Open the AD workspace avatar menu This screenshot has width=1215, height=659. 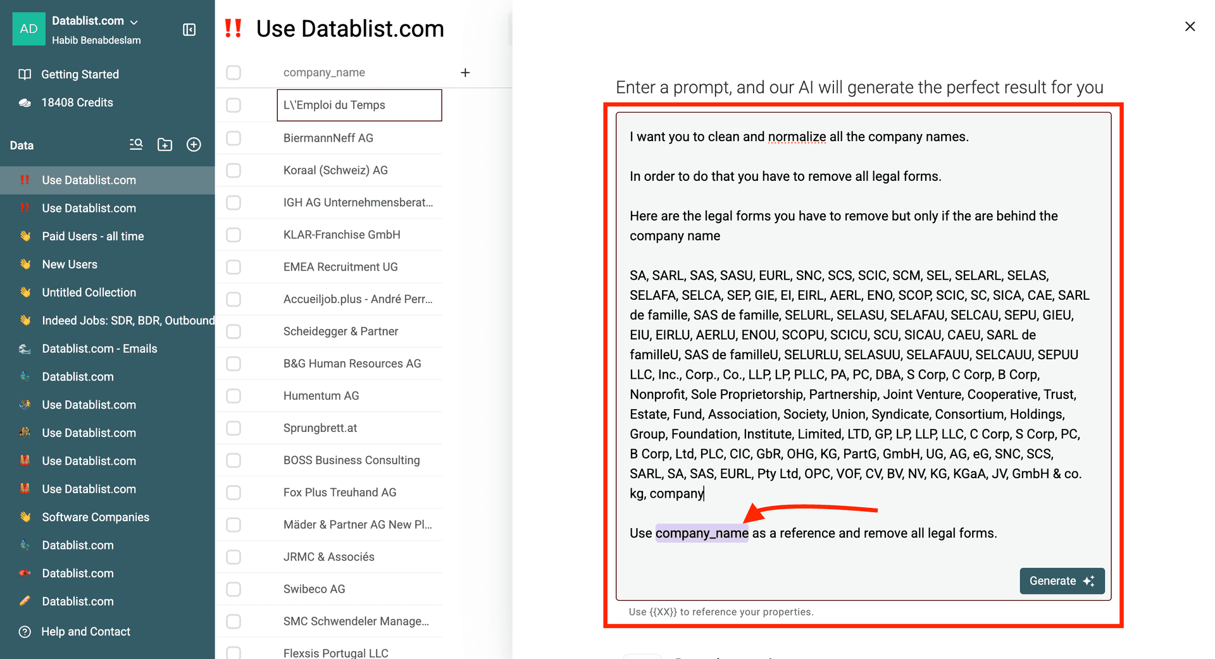click(x=28, y=29)
